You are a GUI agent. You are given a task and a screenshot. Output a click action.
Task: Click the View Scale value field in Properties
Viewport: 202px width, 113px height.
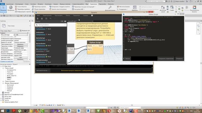tap(21, 35)
